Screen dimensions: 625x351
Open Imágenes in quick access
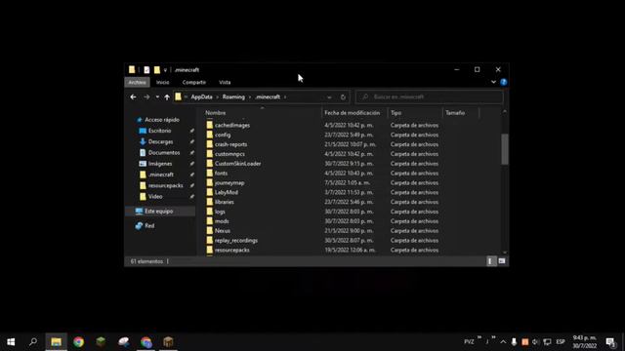click(x=160, y=164)
